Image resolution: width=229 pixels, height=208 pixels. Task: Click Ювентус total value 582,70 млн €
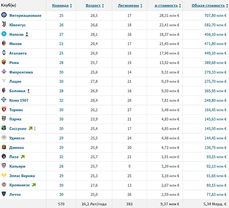tap(216, 25)
